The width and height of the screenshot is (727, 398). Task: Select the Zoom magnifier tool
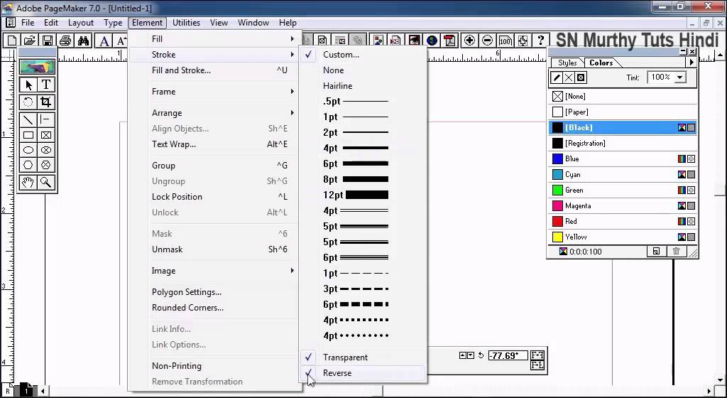(46, 183)
